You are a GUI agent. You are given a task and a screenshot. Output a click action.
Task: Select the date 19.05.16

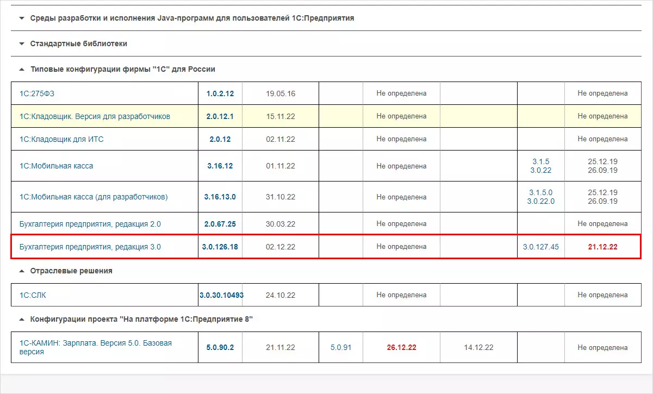click(281, 93)
